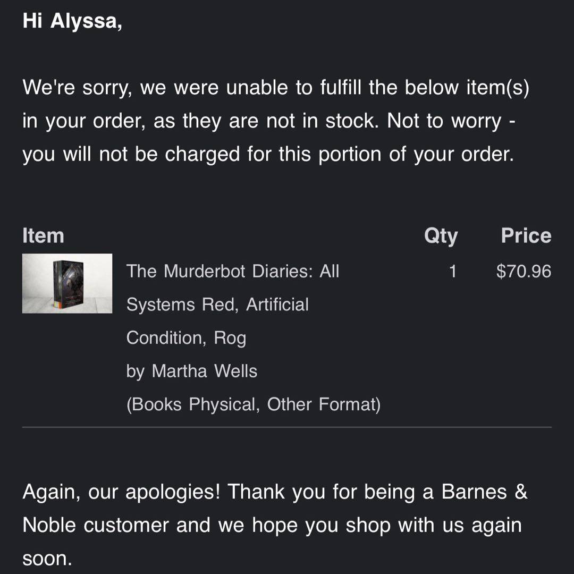
Task: Click the you will not be charged line
Action: [268, 154]
